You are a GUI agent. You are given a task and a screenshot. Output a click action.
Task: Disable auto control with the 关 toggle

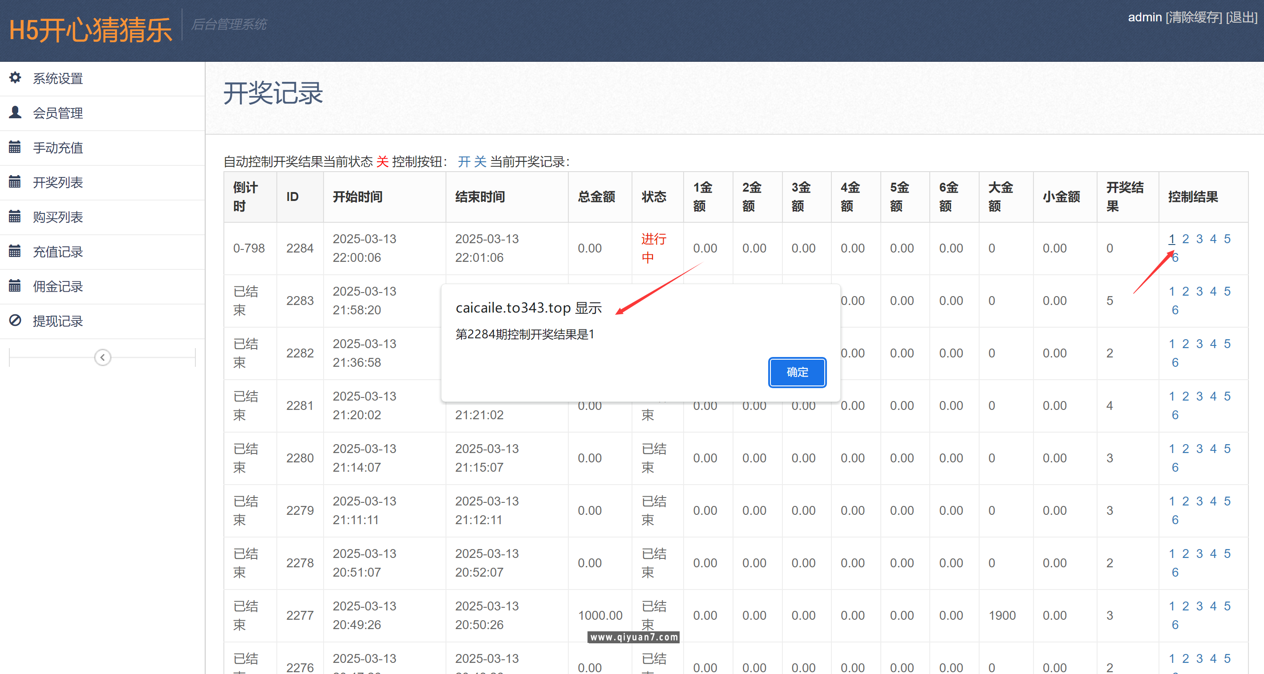(479, 162)
